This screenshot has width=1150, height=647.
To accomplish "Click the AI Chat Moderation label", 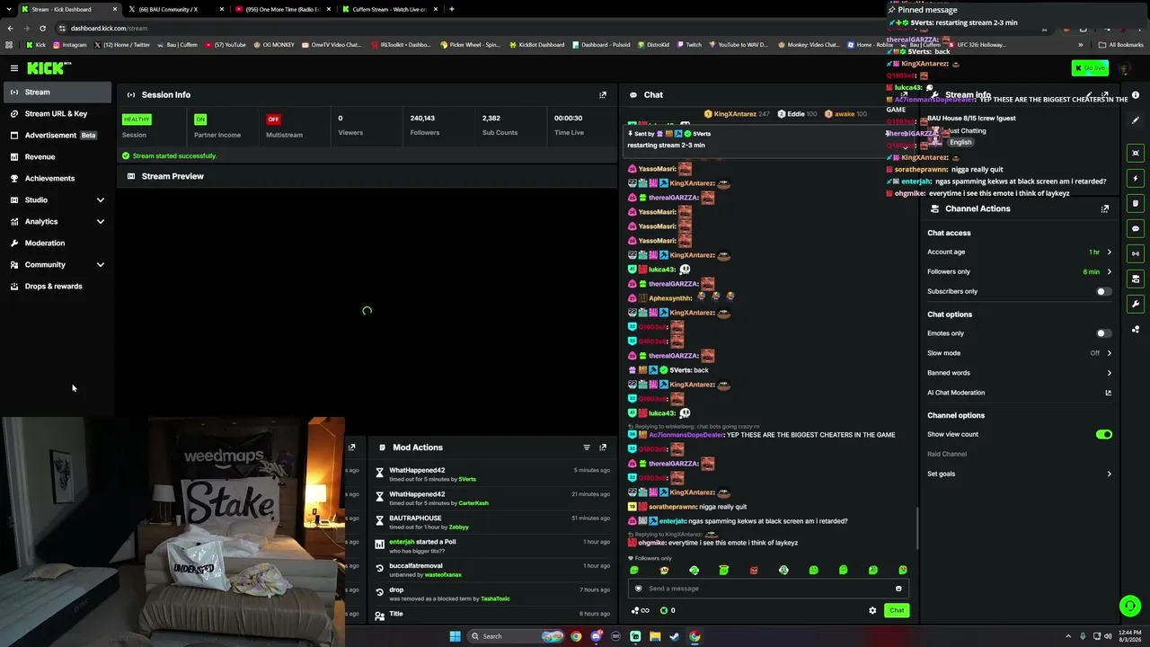I will pos(956,393).
